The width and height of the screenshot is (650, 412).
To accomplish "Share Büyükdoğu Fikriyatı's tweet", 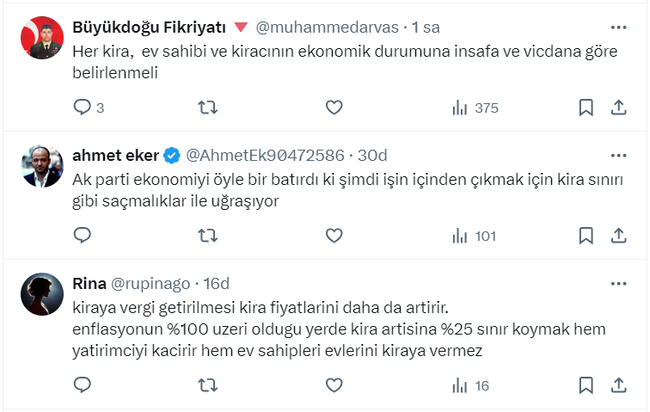I will [x=617, y=108].
